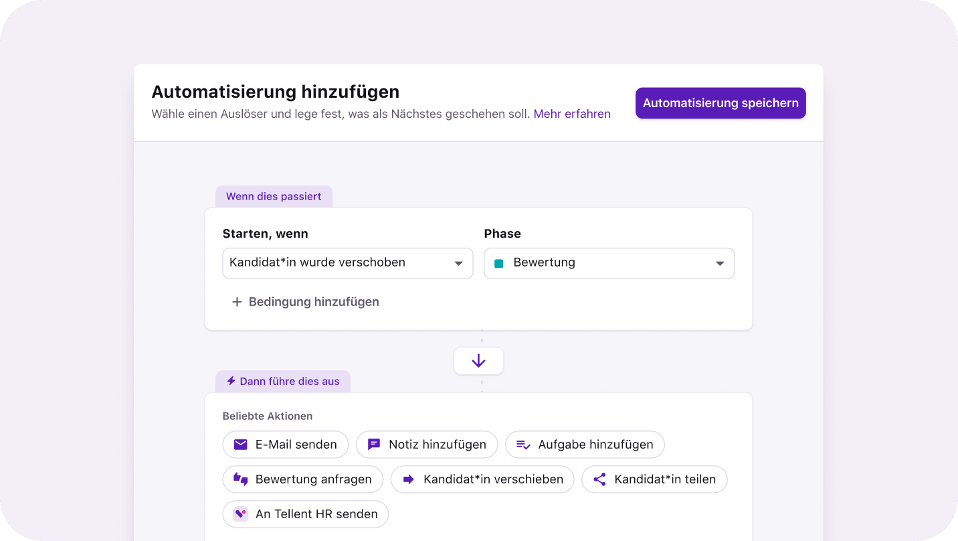Click the checklist icon on Aufgabe hinzufügen

click(522, 444)
